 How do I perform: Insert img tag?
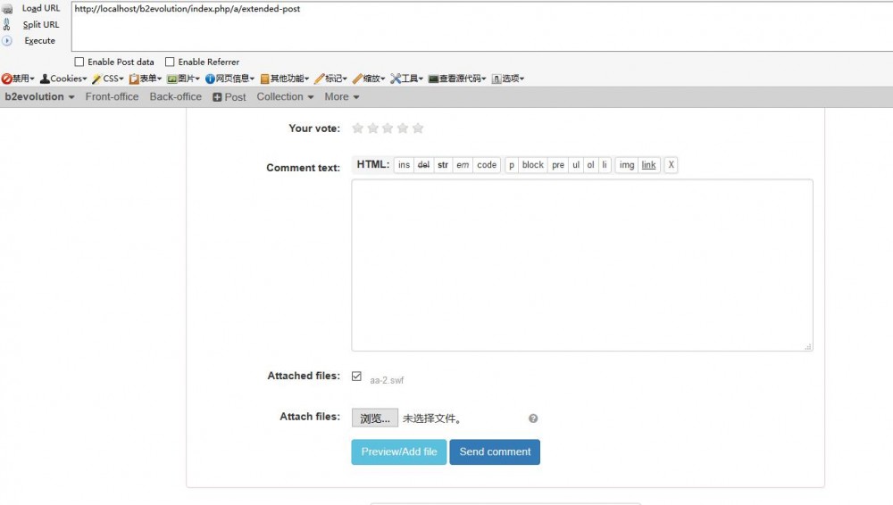(x=627, y=165)
